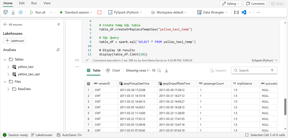288x138 pixels.
Task: Click the swap lakehouse icon beside AnaData
Action: 58,50
